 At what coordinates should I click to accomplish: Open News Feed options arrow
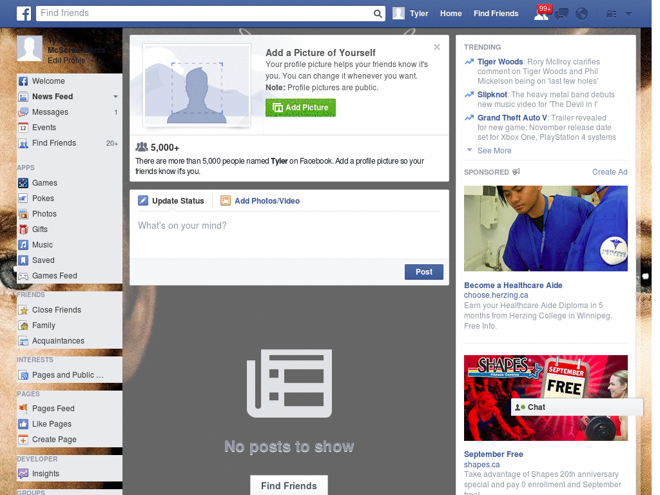(x=115, y=97)
